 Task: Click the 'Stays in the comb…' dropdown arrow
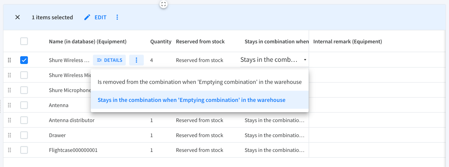coord(305,60)
